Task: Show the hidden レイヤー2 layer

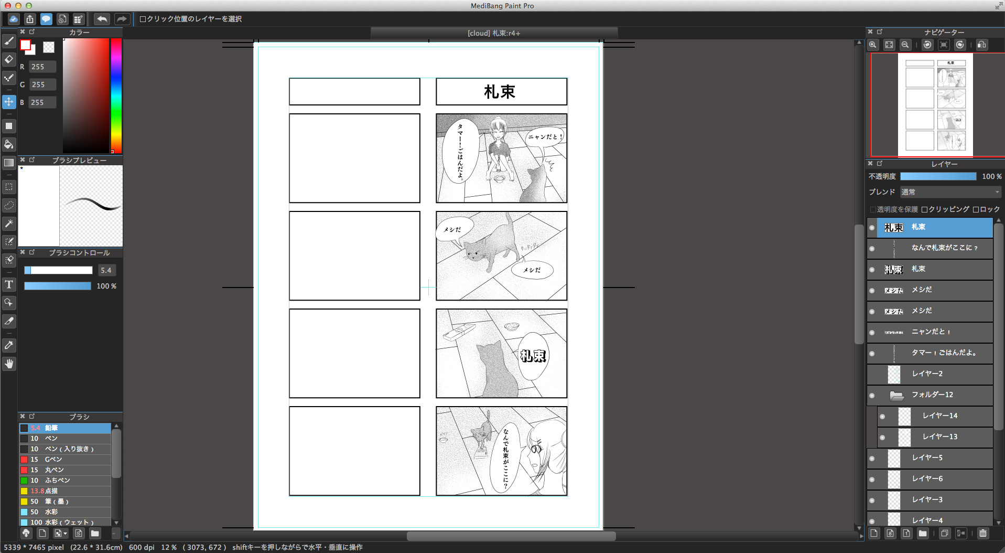Action: (x=872, y=375)
